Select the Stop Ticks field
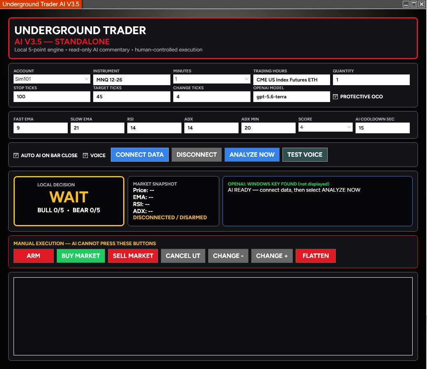The height and width of the screenshot is (369, 427). pyautogui.click(x=52, y=97)
